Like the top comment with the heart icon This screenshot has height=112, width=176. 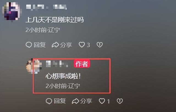coord(82,45)
